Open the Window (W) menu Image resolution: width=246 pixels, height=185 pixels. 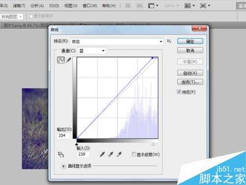point(90,6)
